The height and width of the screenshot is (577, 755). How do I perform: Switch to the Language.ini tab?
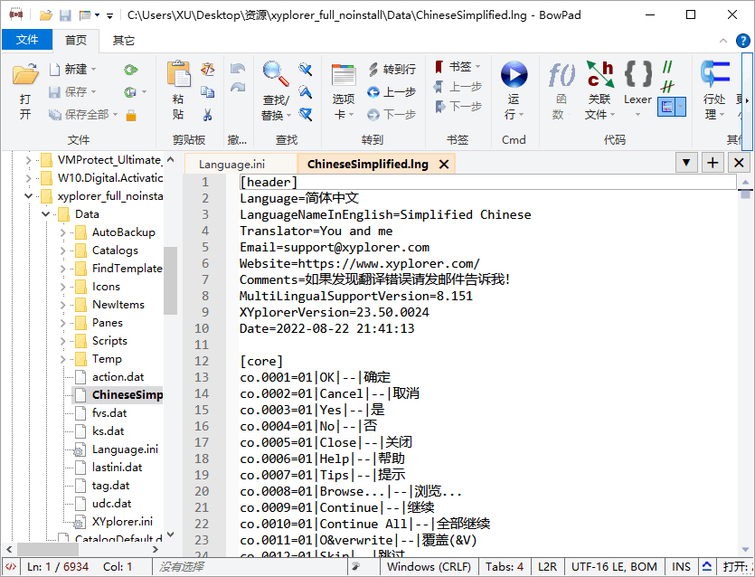click(231, 165)
